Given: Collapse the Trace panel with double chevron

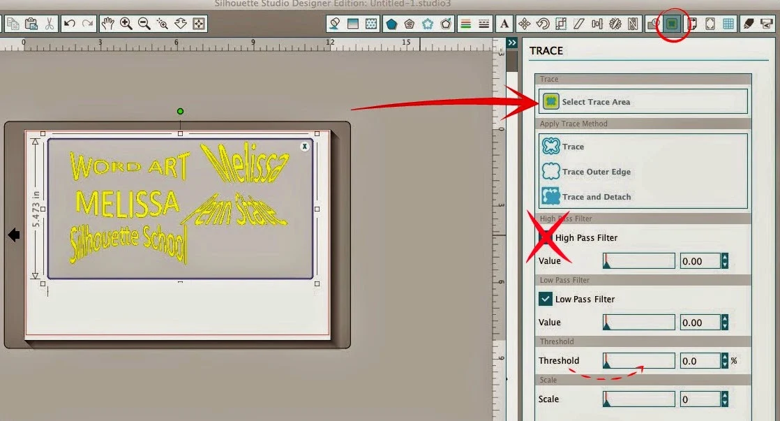Looking at the screenshot, I should point(512,43).
